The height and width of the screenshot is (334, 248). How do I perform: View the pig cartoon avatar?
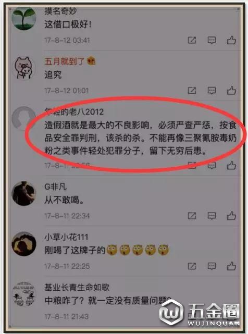coord(24,68)
